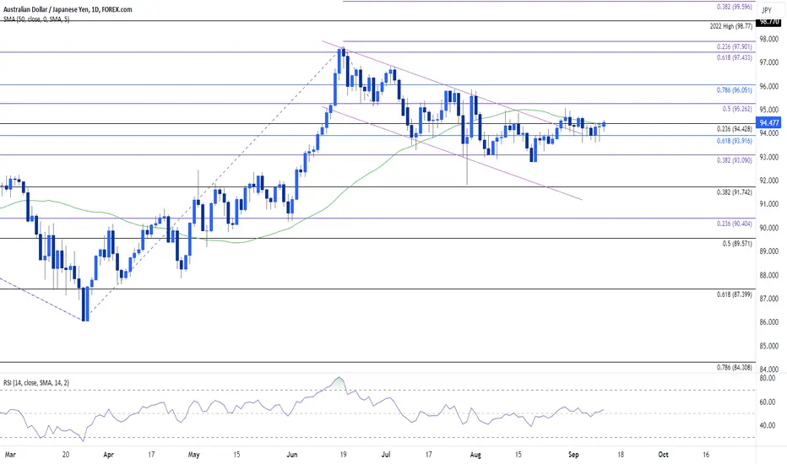Click the Aug label on time axis
Image resolution: width=787 pixels, height=464 pixels.
coord(475,455)
